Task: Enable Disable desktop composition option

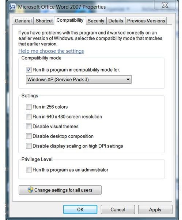Action: pos(29,136)
